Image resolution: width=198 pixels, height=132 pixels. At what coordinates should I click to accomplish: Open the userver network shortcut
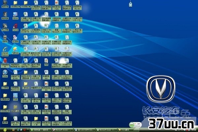16,16
